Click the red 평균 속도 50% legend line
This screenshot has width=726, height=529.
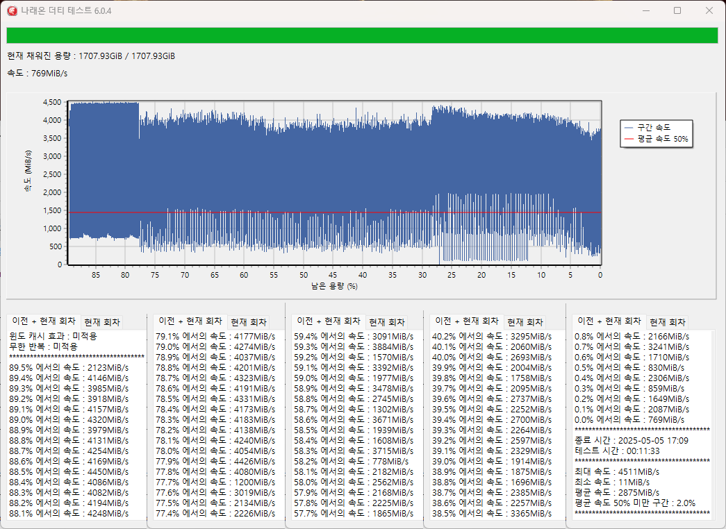point(629,139)
